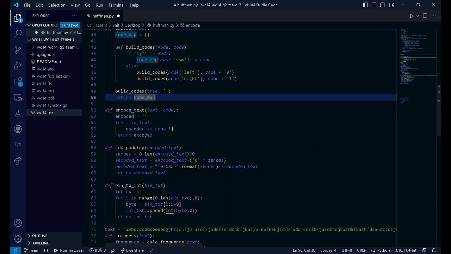Open the Edit menu
Screen dimensions: 451x254
(39, 5)
